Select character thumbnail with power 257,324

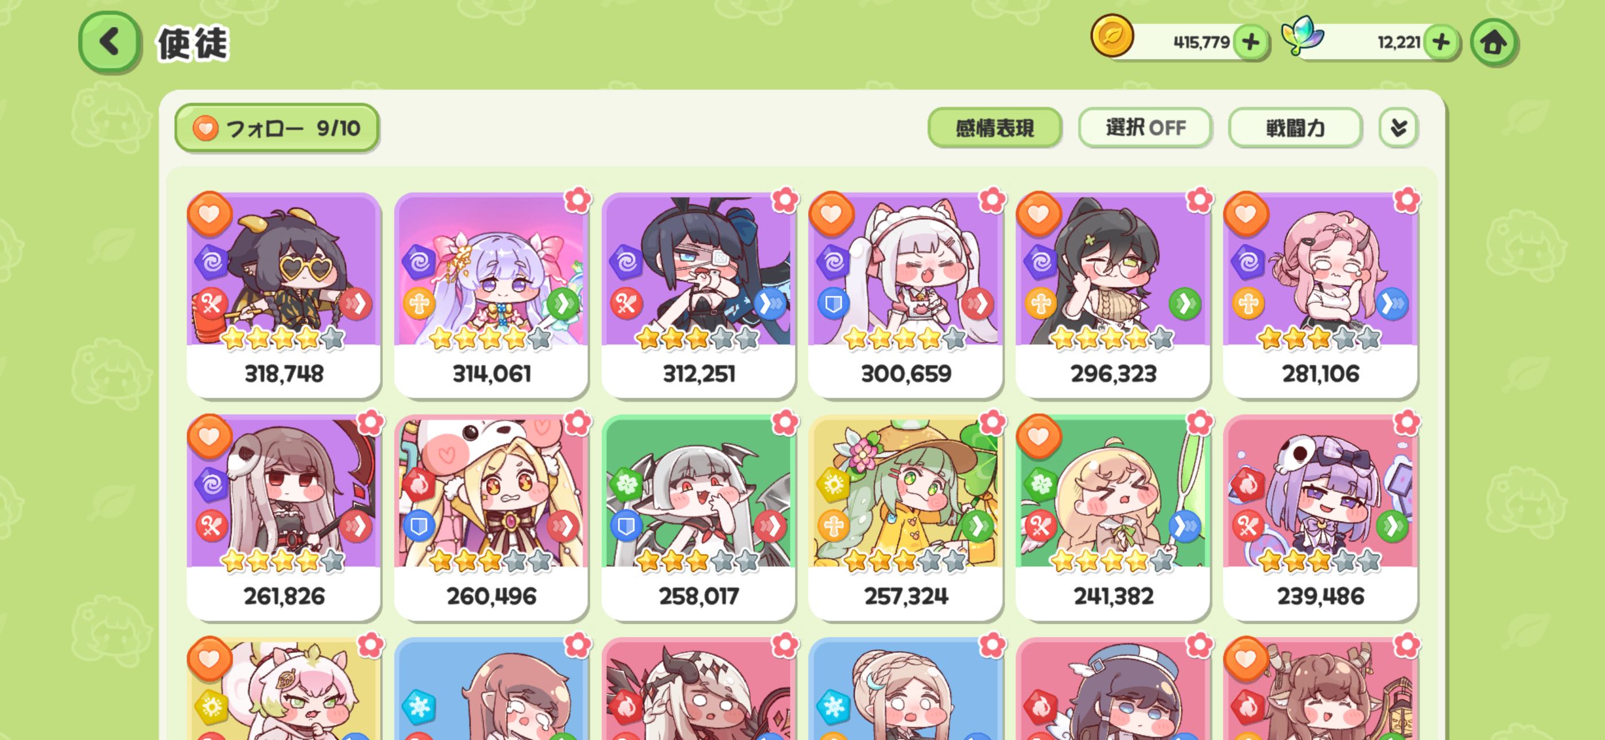(905, 517)
